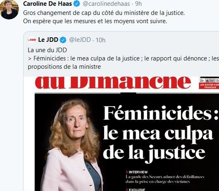Click the woman's portrait on the cover
The image size is (219, 191).
click(x=72, y=145)
